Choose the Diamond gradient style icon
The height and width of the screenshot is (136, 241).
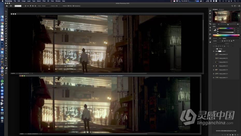[x=35, y=6]
